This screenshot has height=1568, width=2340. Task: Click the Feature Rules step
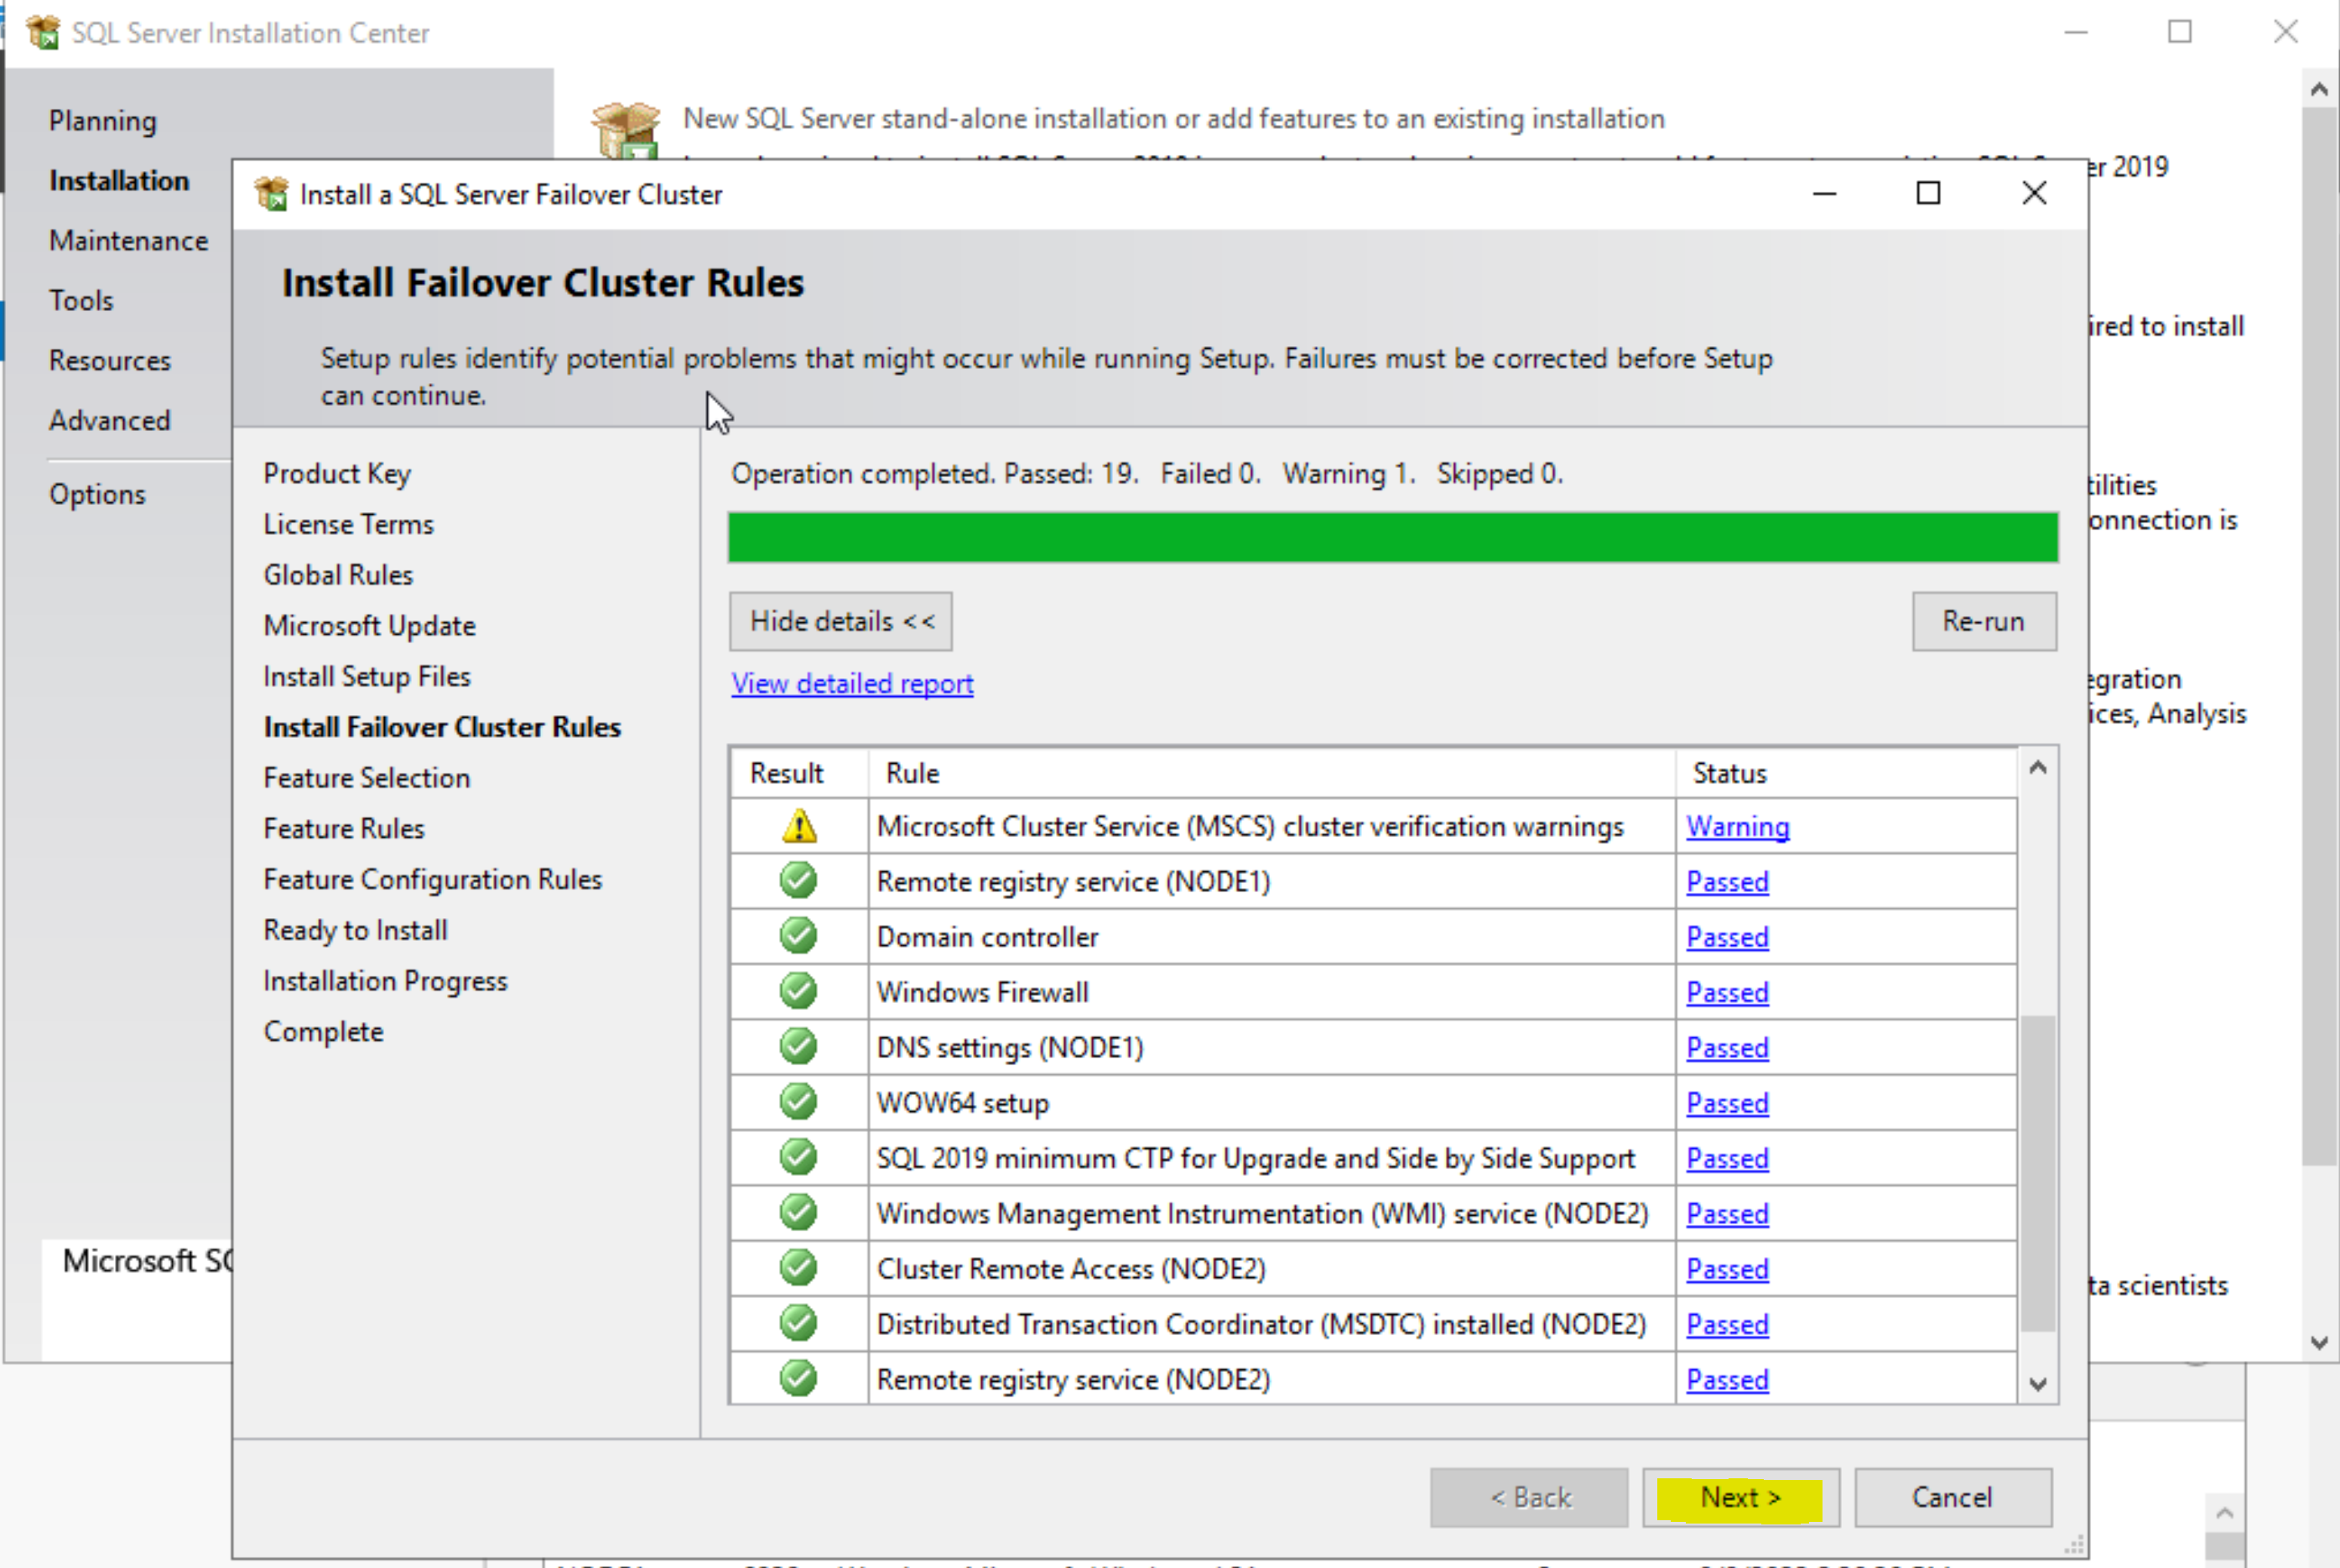[x=344, y=829]
